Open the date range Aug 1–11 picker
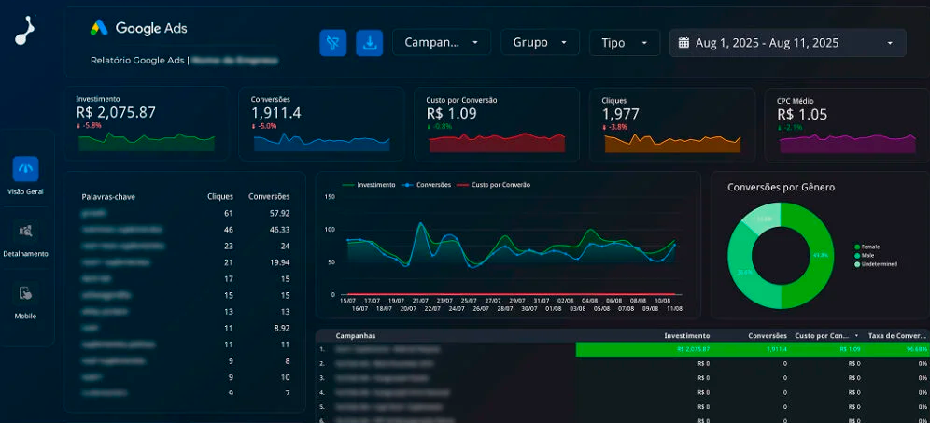This screenshot has width=930, height=423. point(787,43)
